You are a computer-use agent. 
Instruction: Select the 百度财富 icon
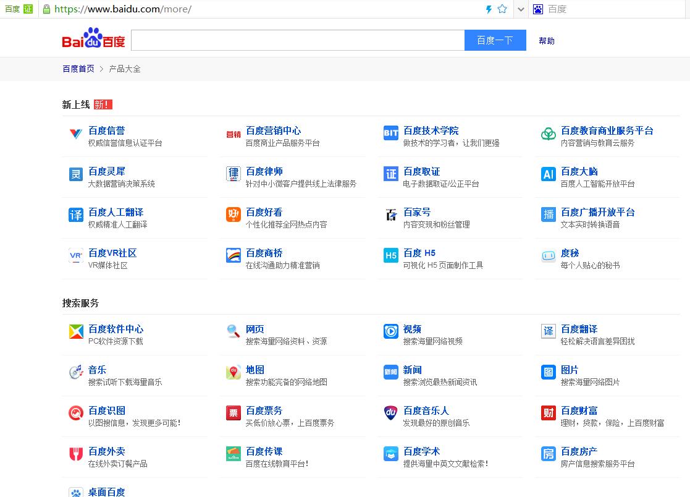[549, 414]
